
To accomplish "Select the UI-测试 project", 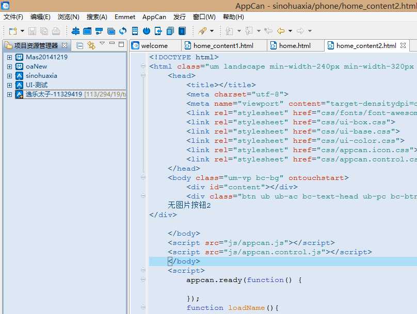I will pos(37,85).
